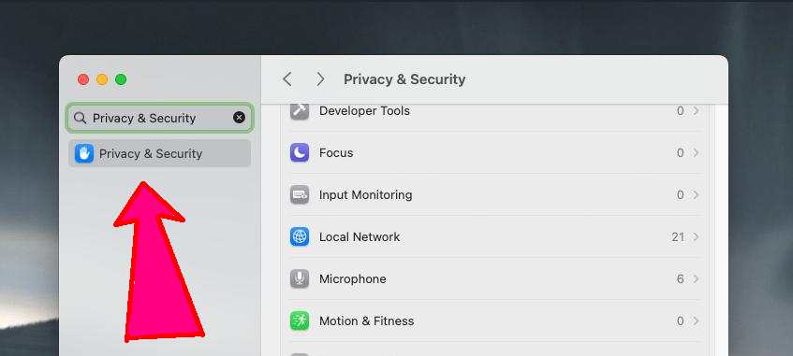The height and width of the screenshot is (356, 793).
Task: Go back with the left arrow
Action: [286, 78]
